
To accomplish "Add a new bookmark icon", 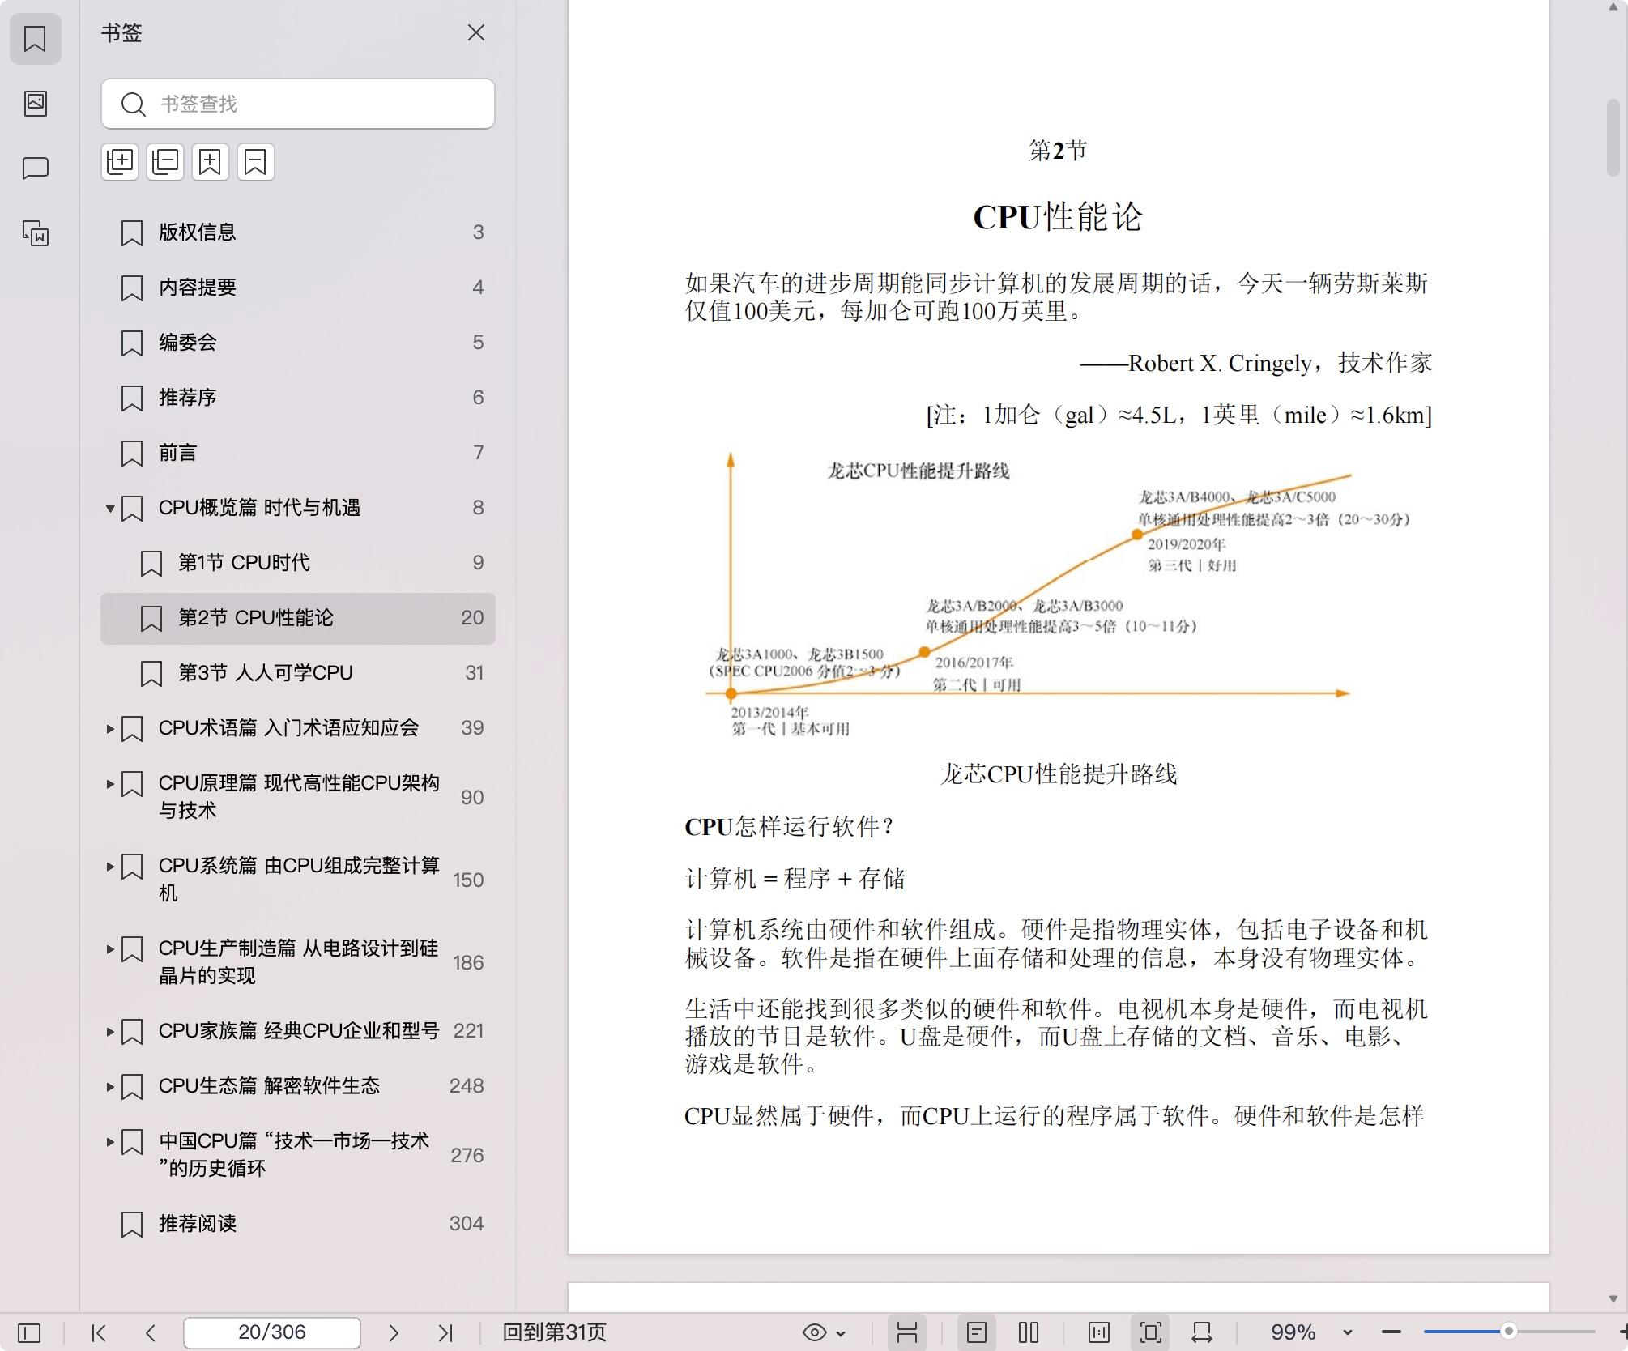I will coord(211,162).
